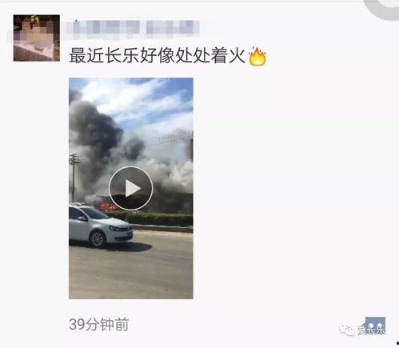
Task: Click the gray circle at top-right corner
Action: 384,10
